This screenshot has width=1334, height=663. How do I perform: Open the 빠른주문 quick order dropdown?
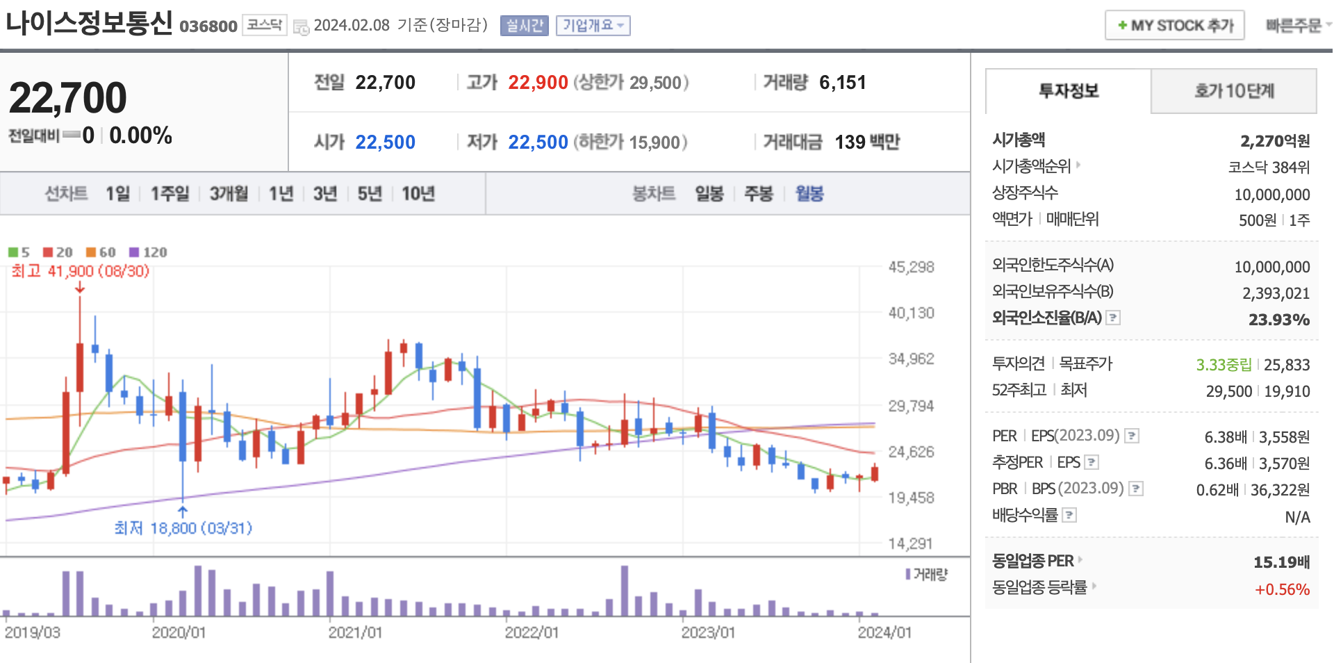pos(1298,26)
